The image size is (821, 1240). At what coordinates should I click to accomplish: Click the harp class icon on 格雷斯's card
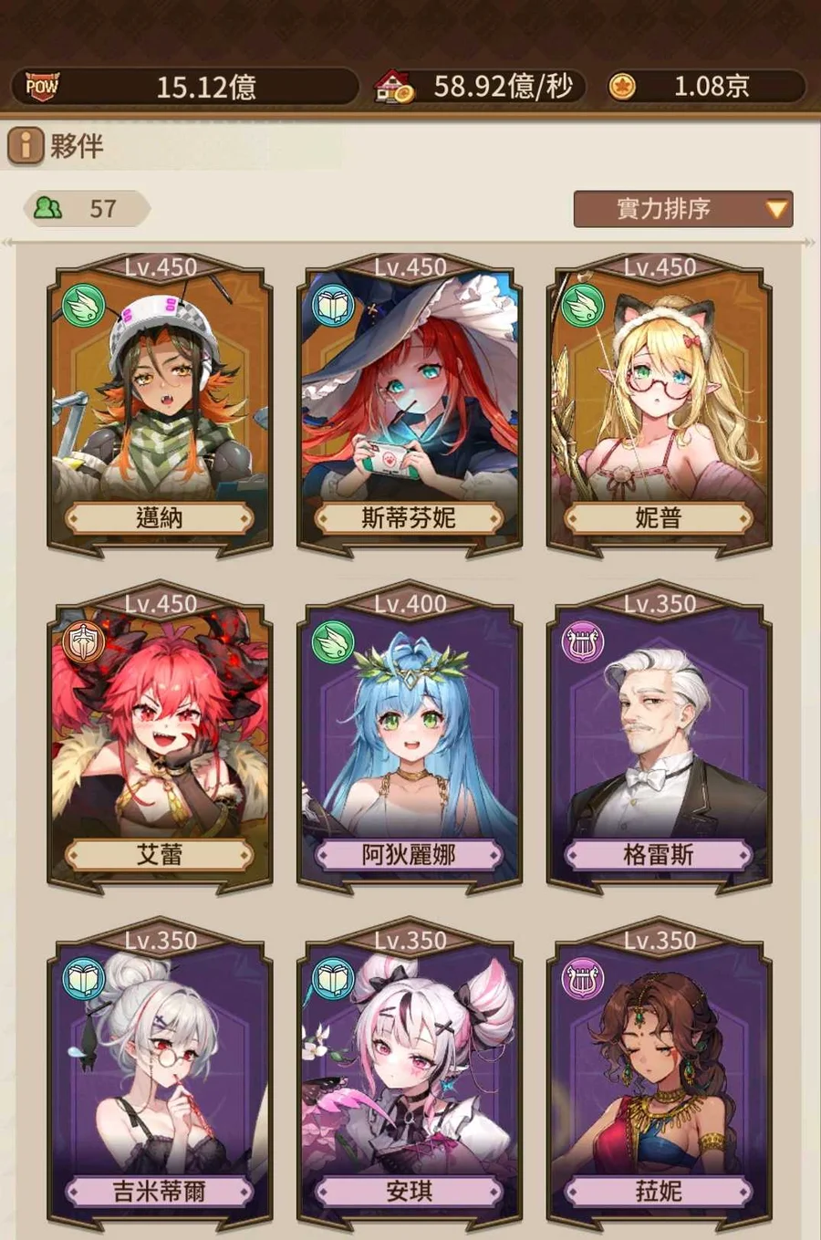(x=583, y=643)
